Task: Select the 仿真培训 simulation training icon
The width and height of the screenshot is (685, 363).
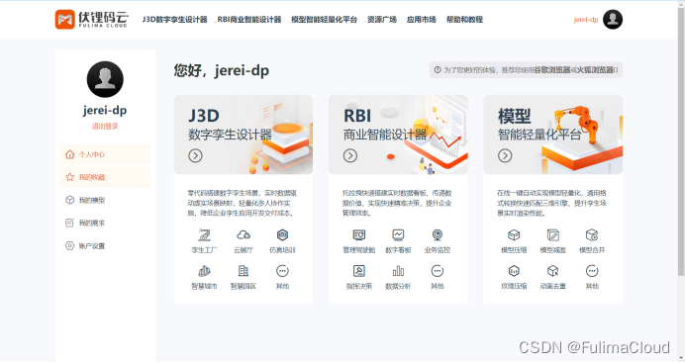Action: click(283, 235)
